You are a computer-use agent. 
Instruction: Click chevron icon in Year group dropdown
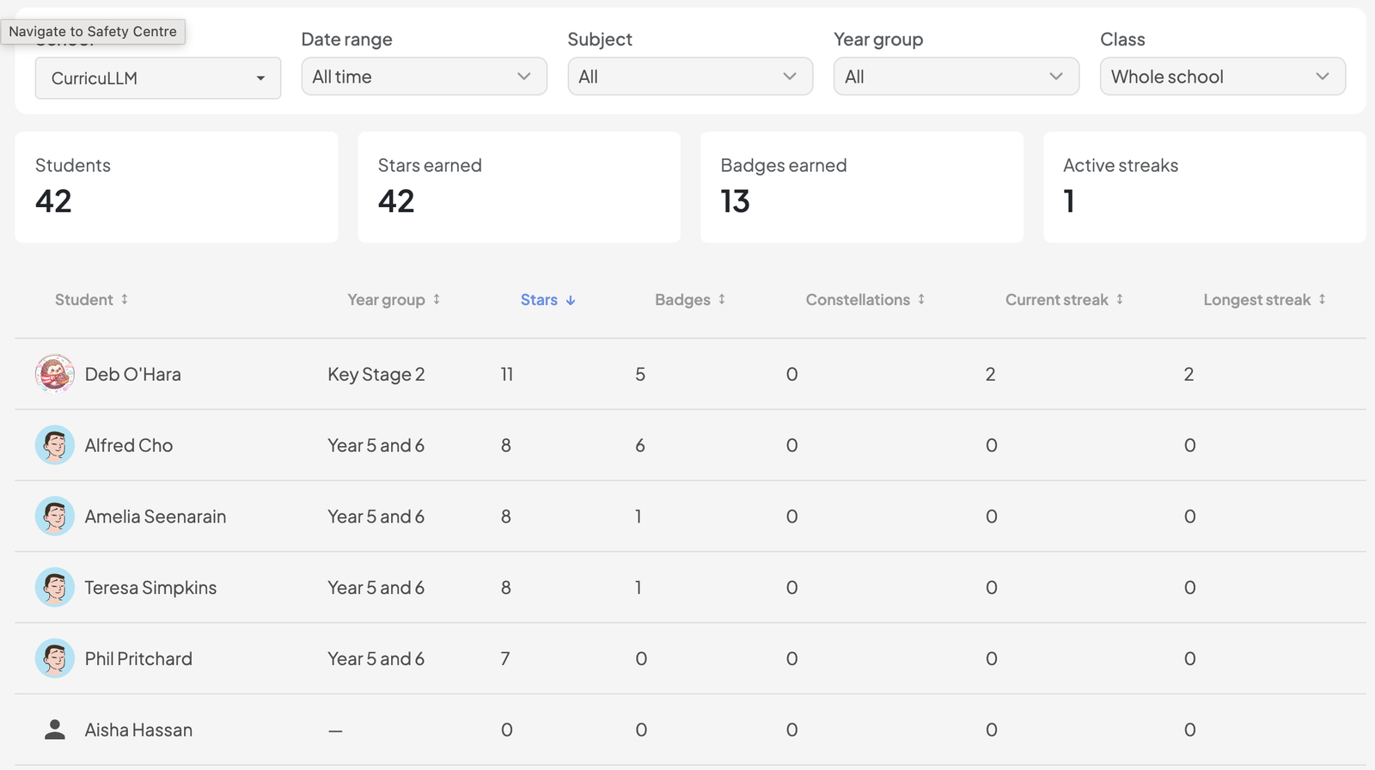pyautogui.click(x=1056, y=76)
